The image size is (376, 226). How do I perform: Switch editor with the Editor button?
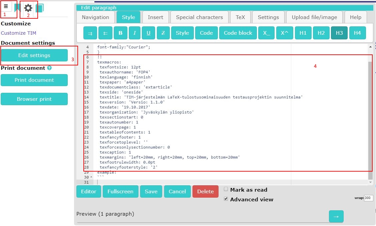point(89,192)
